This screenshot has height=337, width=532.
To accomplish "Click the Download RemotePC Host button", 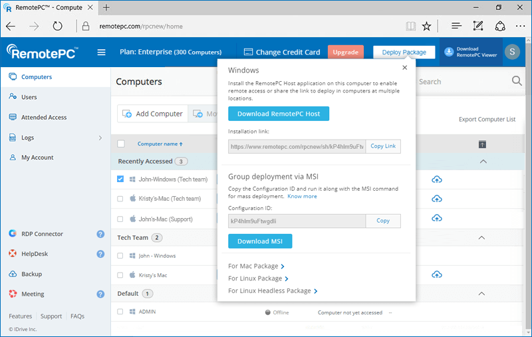I will point(279,114).
